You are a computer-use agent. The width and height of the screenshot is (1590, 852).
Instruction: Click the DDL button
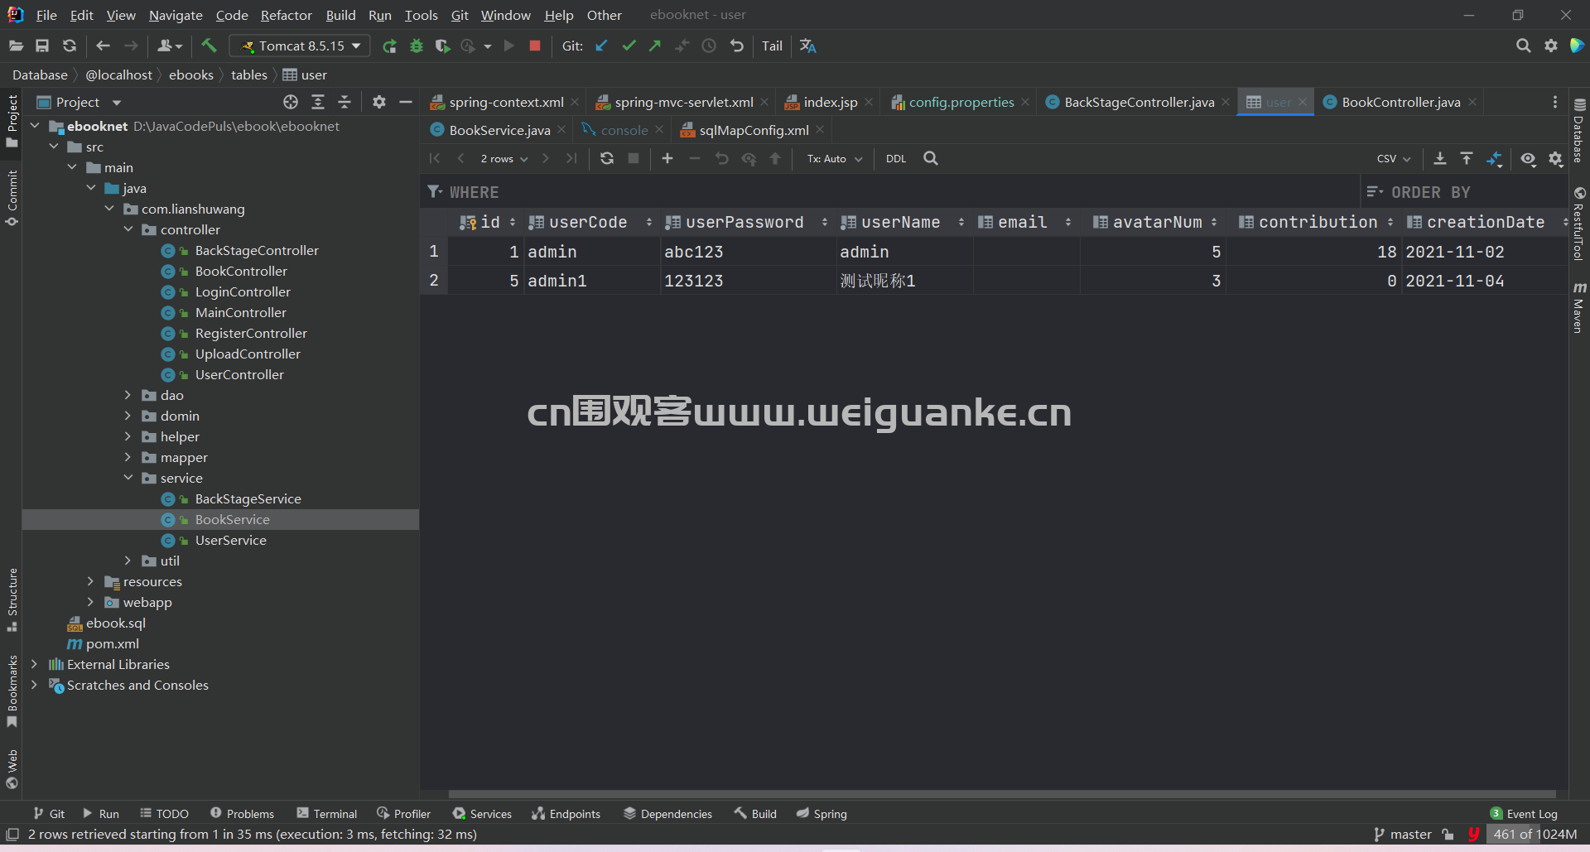click(x=896, y=158)
